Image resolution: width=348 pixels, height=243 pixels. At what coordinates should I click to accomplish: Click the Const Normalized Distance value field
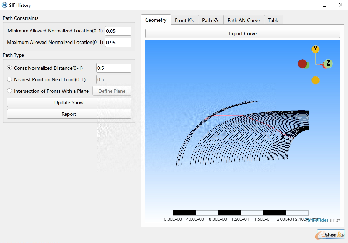tap(114, 68)
